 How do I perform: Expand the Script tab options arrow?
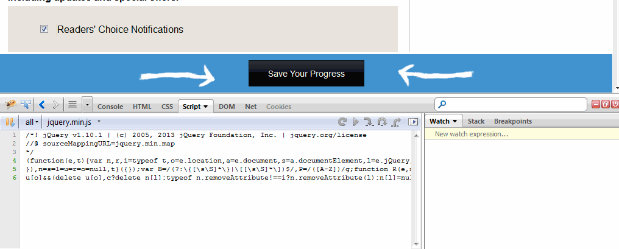coord(206,107)
